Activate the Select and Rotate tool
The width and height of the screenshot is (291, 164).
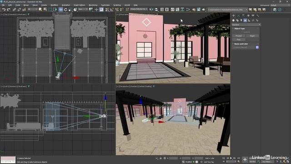click(65, 10)
